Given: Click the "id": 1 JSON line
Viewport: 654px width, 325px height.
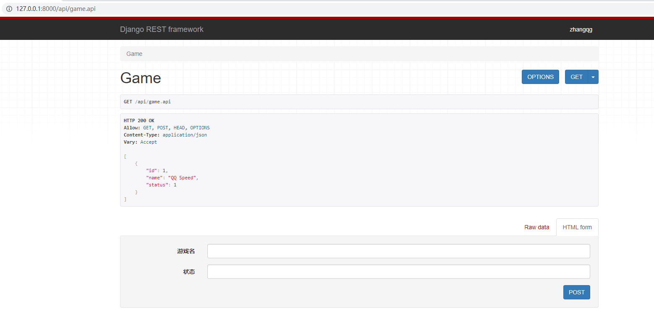Looking at the screenshot, I should [x=157, y=170].
